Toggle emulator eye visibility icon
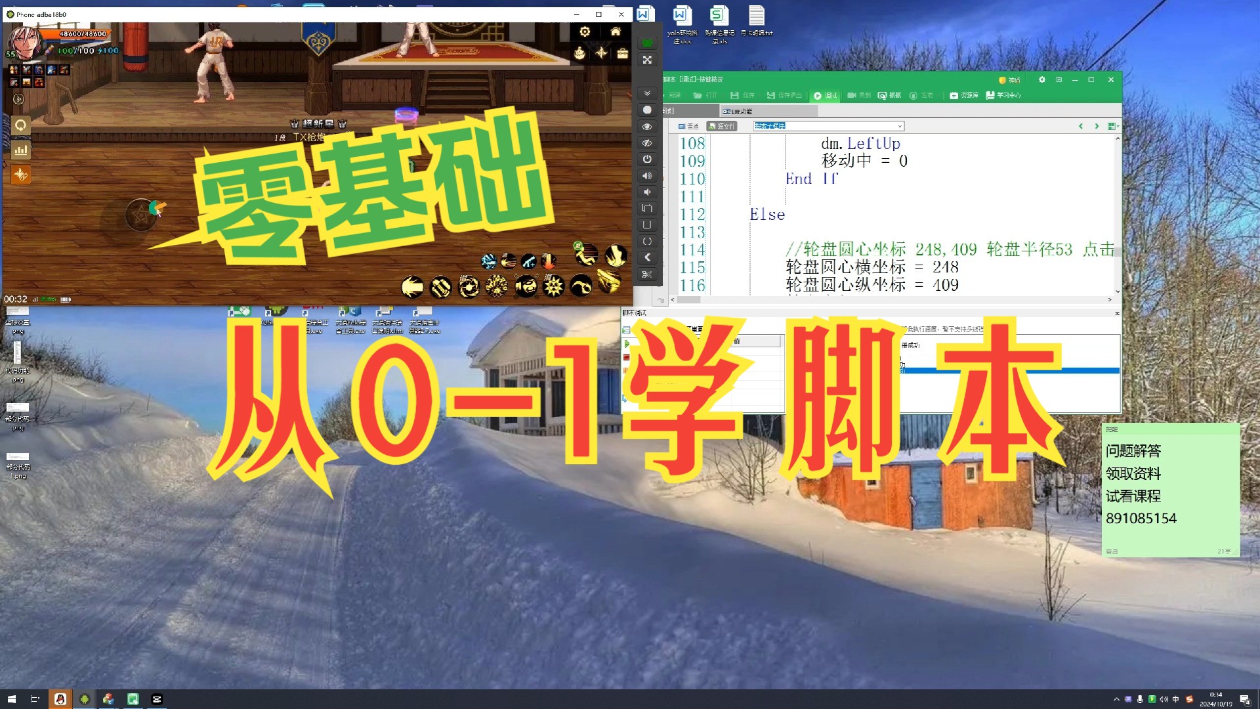 [647, 126]
